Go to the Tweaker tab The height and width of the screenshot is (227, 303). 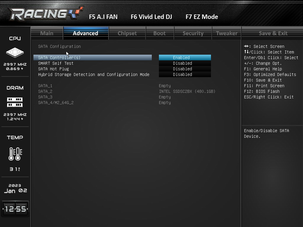(227, 33)
